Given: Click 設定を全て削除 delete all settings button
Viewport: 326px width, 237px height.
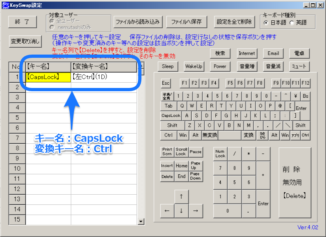Looking at the screenshot, I should pyautogui.click(x=234, y=22).
